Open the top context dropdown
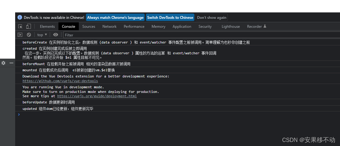Screen dimensions: 340x146 point(42,35)
